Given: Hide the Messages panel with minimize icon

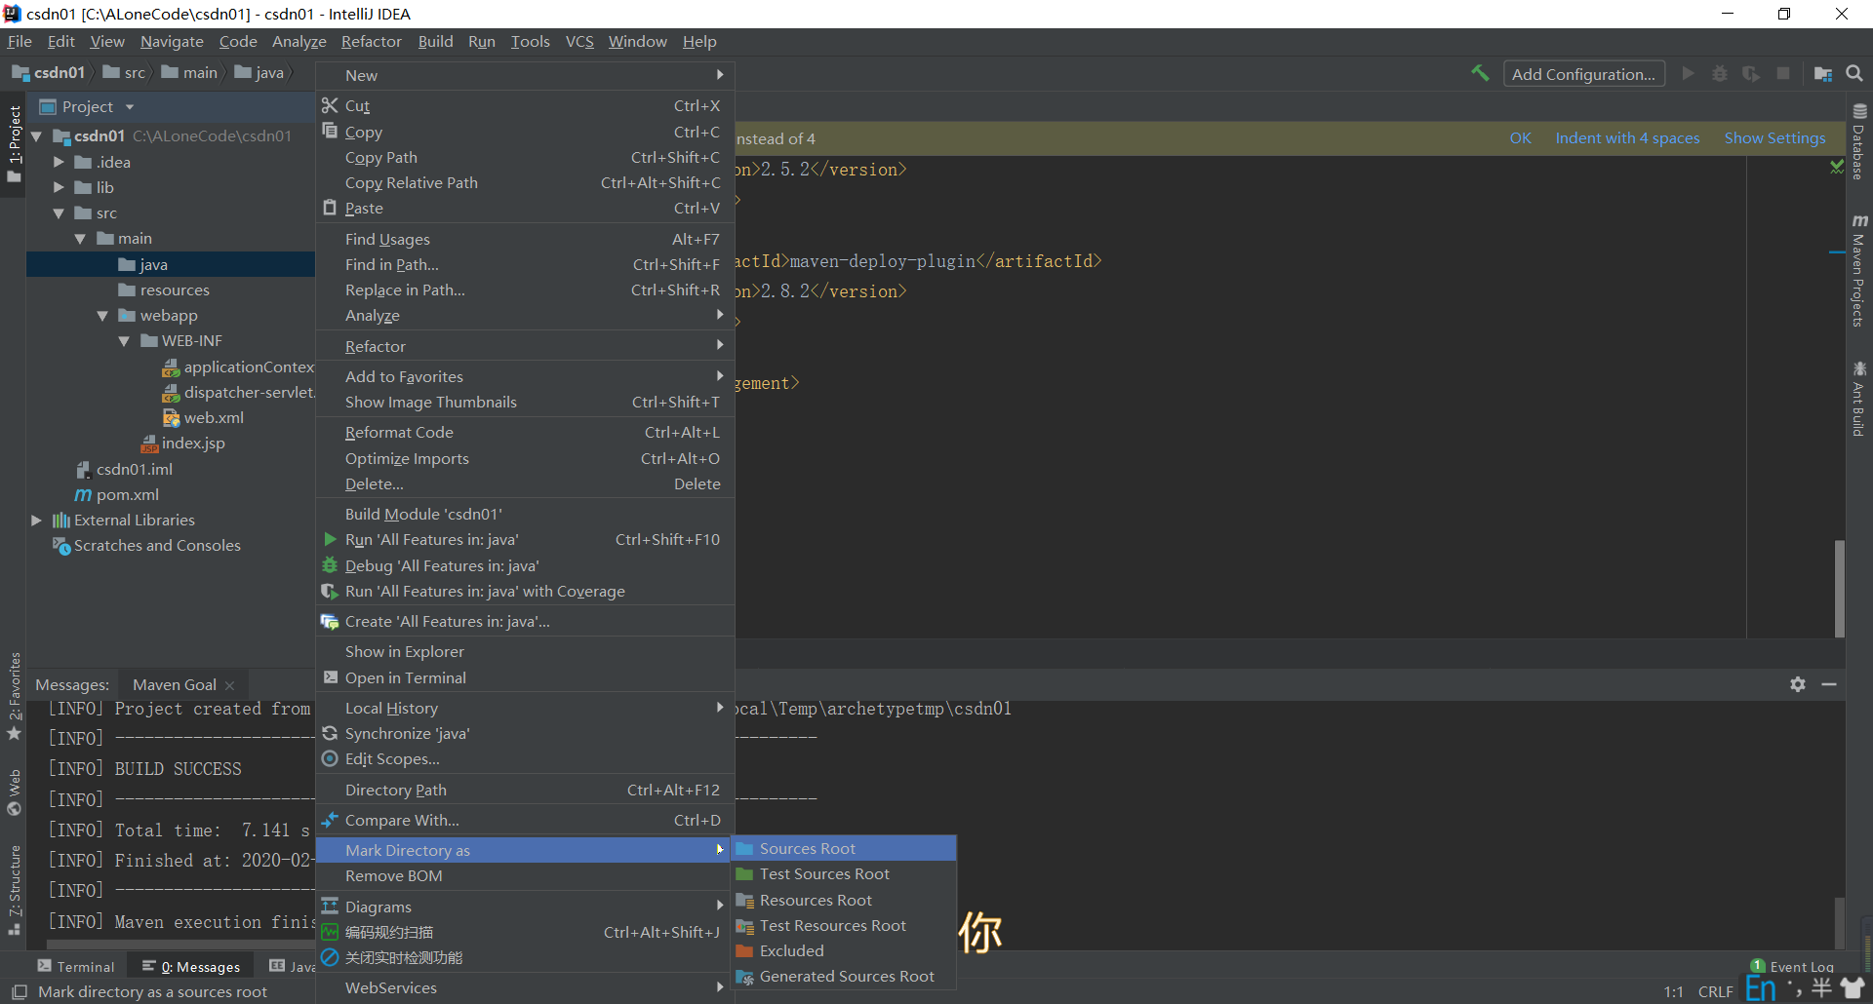Looking at the screenshot, I should (1829, 684).
